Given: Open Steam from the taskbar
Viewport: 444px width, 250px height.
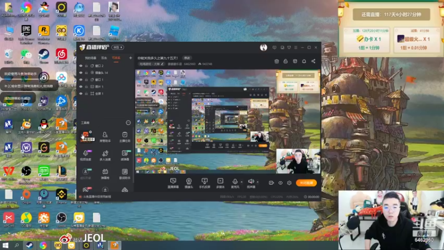Looking at the screenshot, I should point(29,245).
